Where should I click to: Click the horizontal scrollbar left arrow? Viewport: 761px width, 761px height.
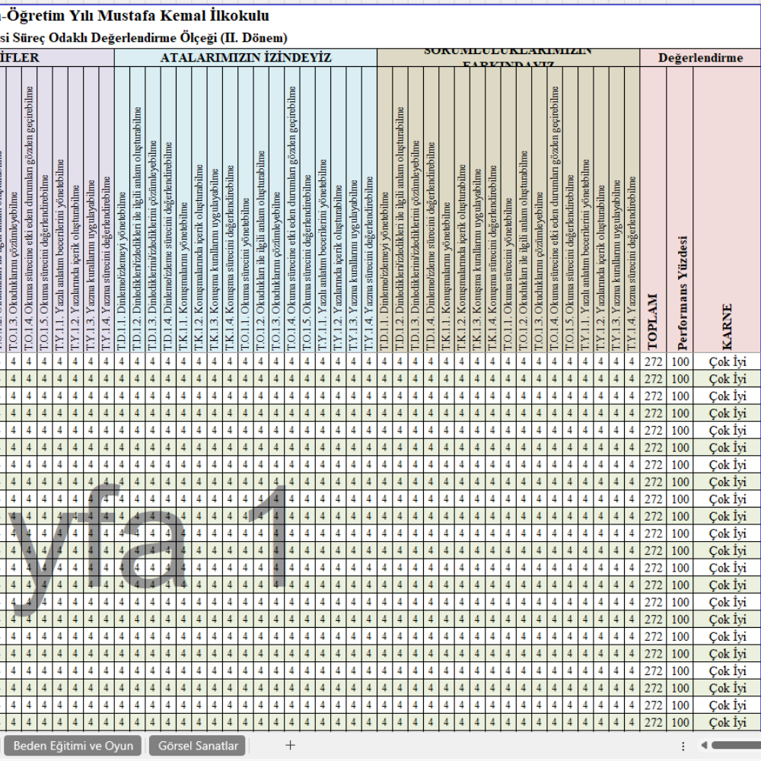[704, 745]
